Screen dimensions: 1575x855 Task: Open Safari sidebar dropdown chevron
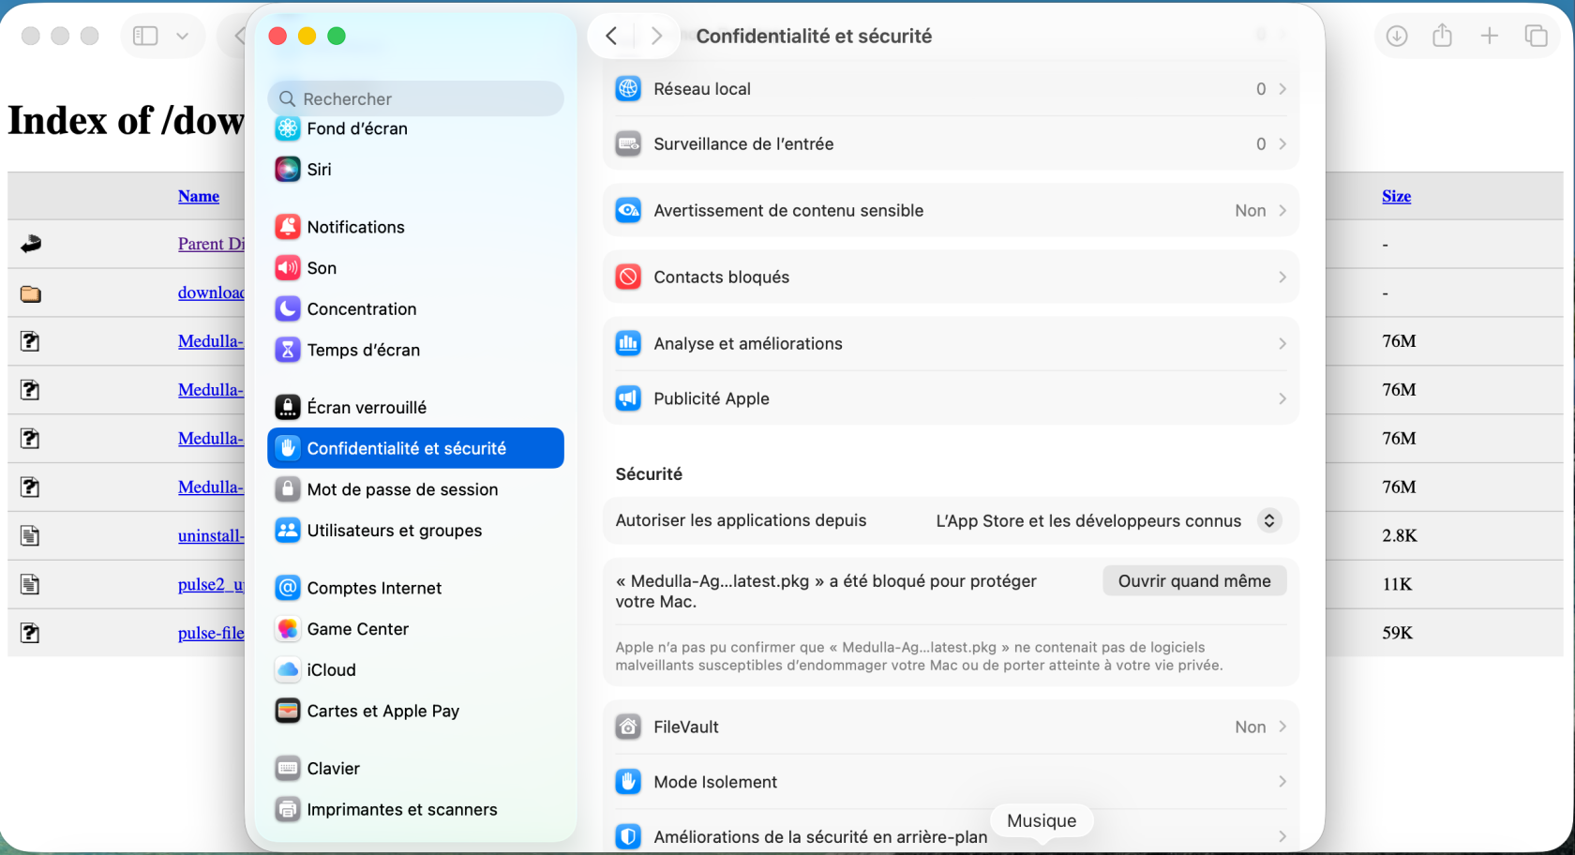pyautogui.click(x=182, y=36)
